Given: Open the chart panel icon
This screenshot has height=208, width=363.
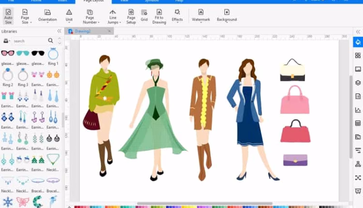Looking at the screenshot, I should [x=358, y=110].
